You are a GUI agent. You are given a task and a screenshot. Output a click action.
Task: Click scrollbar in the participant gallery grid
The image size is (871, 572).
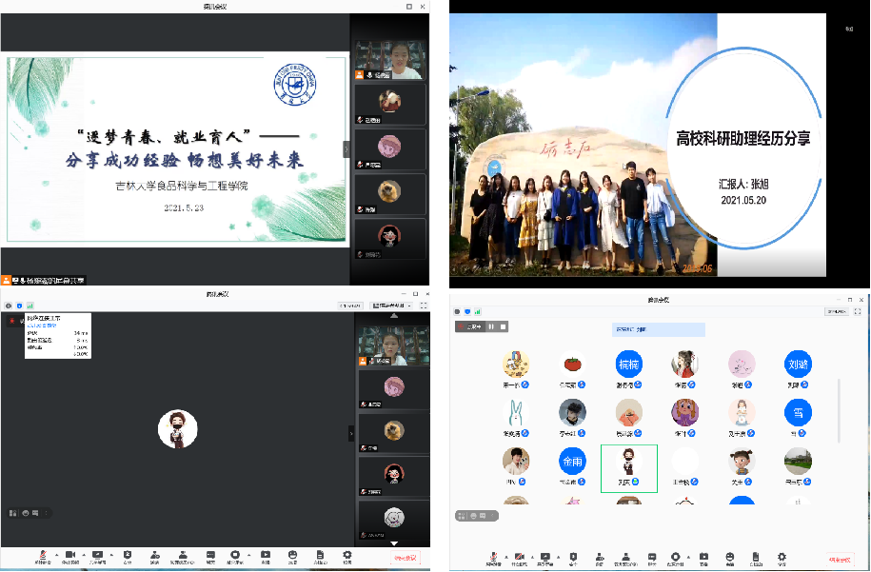point(839,409)
